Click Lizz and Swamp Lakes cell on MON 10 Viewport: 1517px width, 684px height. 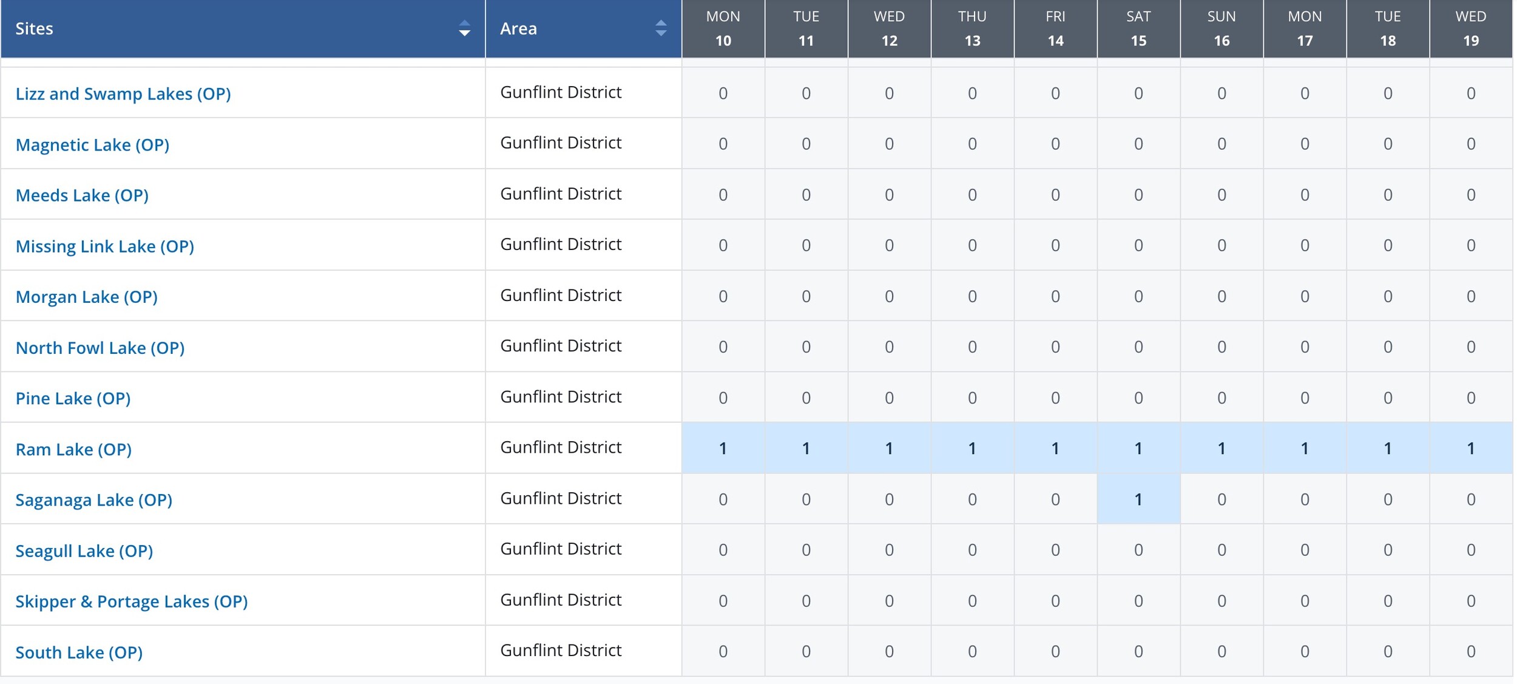723,93
